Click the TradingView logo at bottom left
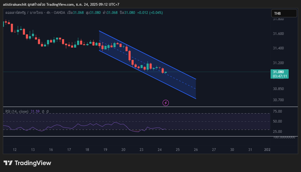The width and height of the screenshot is (301, 172). (27, 163)
